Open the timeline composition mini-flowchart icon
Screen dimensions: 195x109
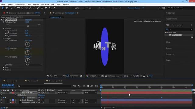[74, 86]
